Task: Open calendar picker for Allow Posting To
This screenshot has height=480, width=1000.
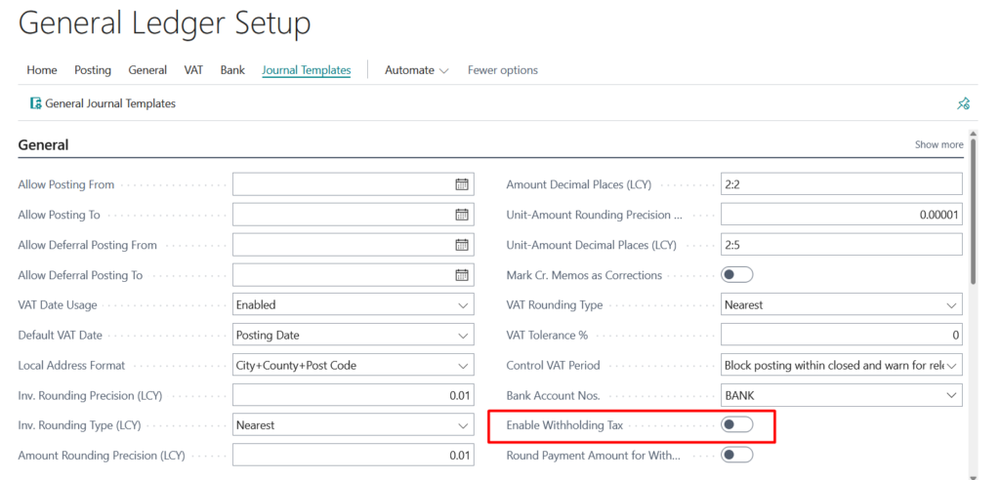Action: click(x=462, y=215)
